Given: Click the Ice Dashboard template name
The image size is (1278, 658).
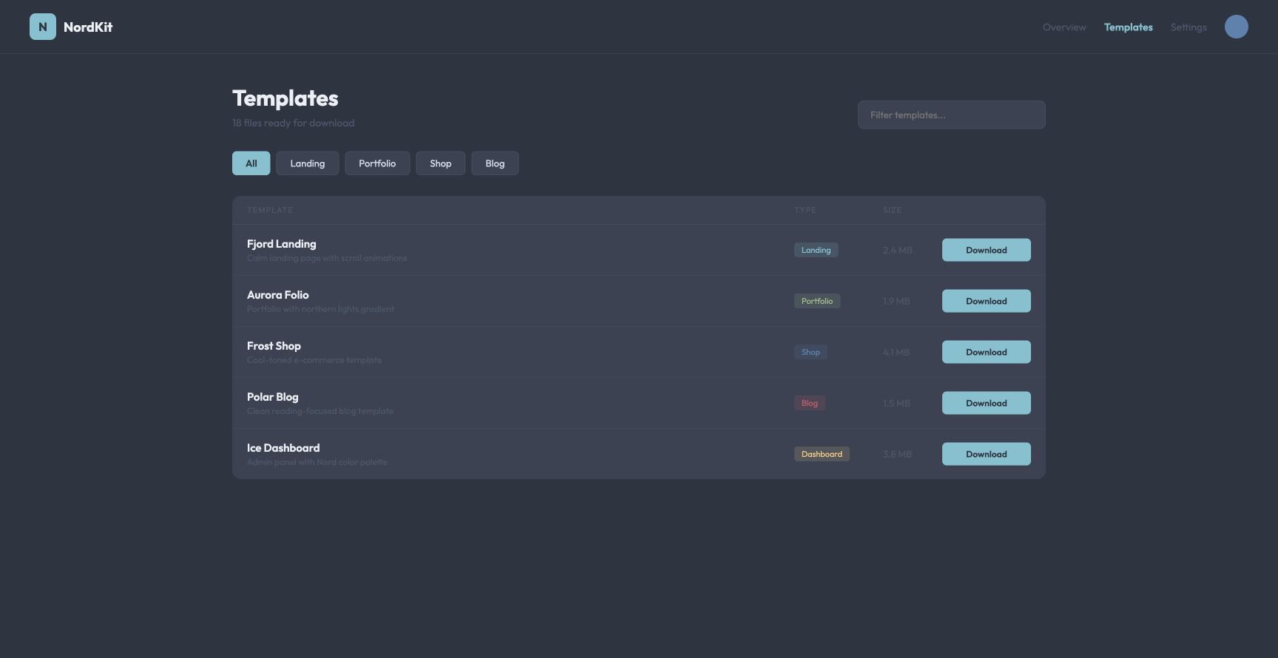Looking at the screenshot, I should pos(283,448).
